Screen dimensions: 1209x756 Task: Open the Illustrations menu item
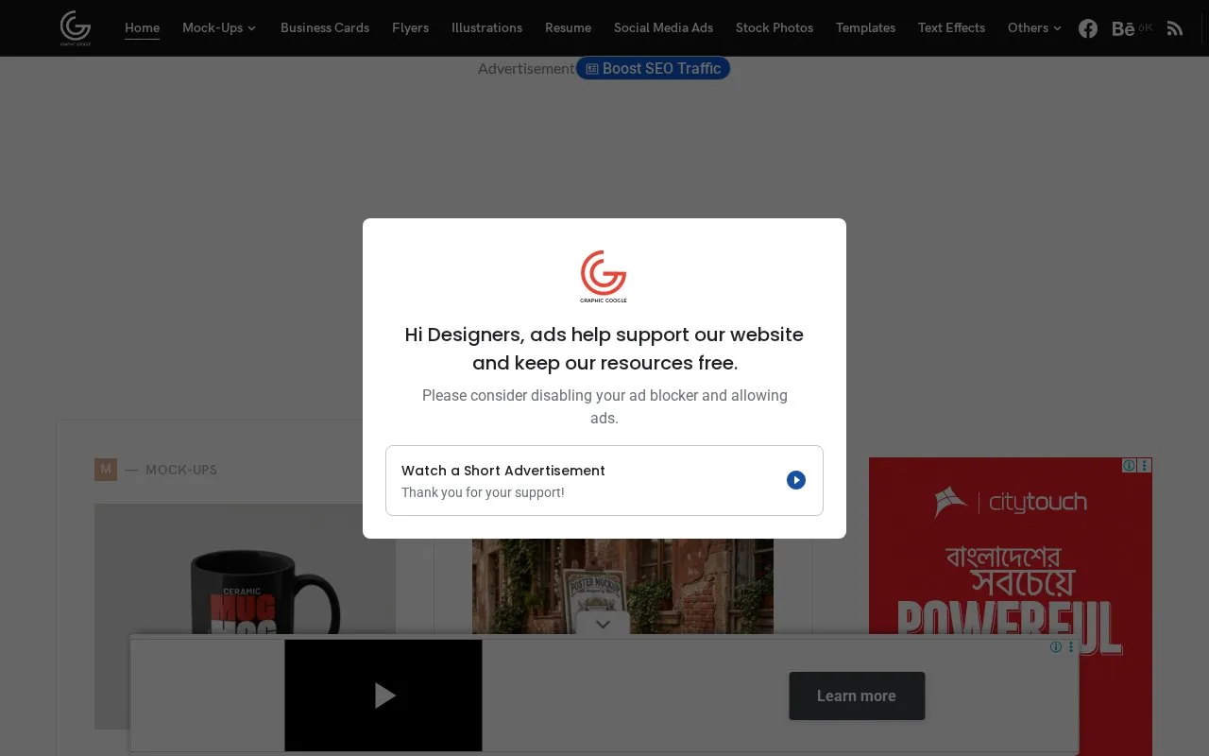486,27
